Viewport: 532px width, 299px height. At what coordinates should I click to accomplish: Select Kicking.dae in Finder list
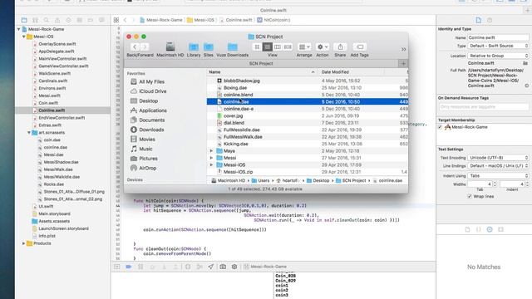point(308,144)
